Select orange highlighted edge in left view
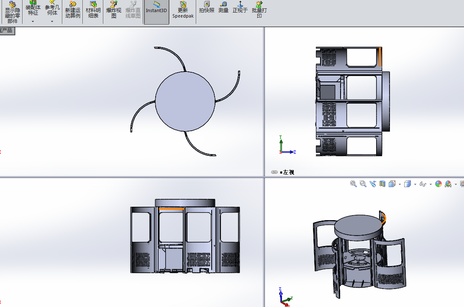The width and height of the screenshot is (464, 307). click(380, 57)
